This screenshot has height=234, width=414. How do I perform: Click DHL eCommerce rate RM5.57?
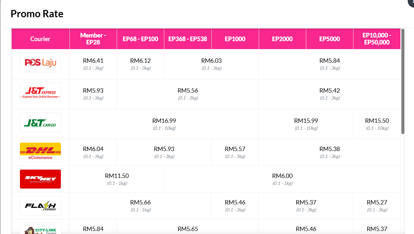tap(235, 149)
